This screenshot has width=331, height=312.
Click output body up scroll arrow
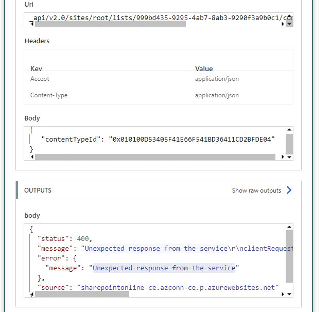pos(289,227)
